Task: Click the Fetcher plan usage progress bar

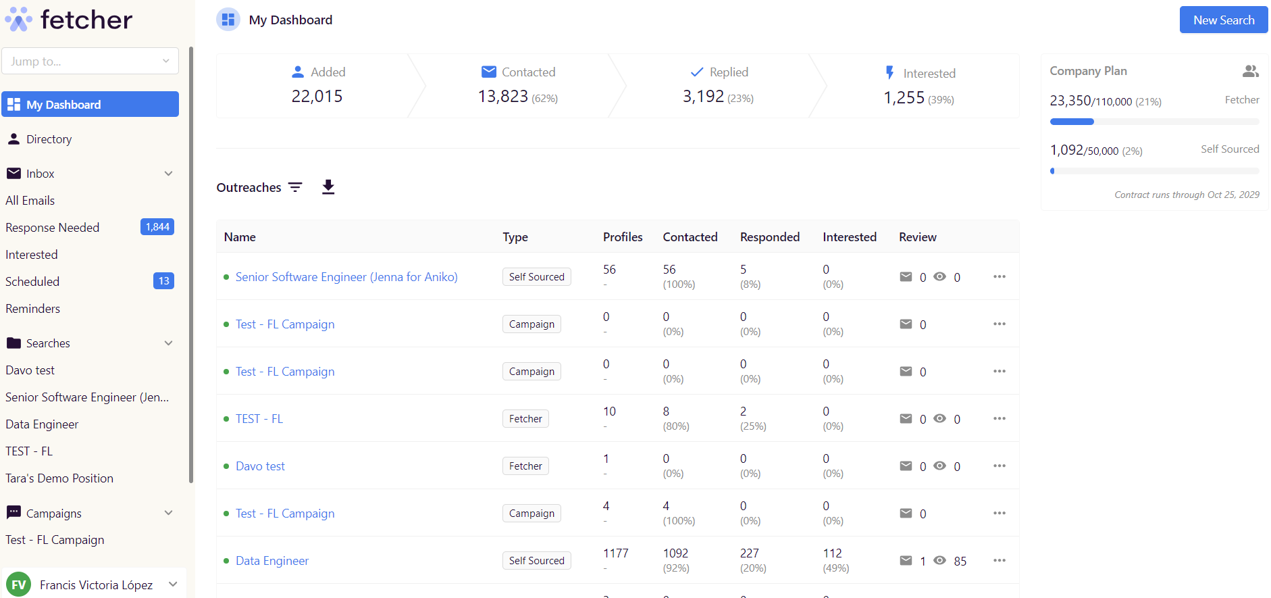Action: (1154, 122)
